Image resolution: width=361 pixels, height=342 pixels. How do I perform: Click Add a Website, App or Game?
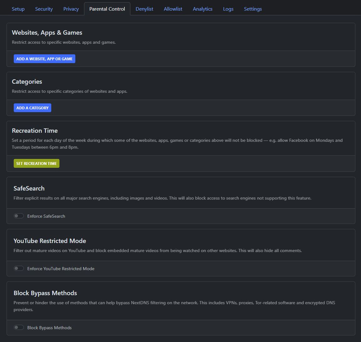tap(44, 59)
